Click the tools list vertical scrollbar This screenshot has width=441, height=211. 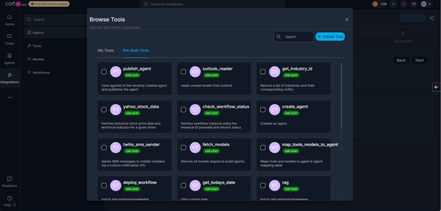click(342, 96)
